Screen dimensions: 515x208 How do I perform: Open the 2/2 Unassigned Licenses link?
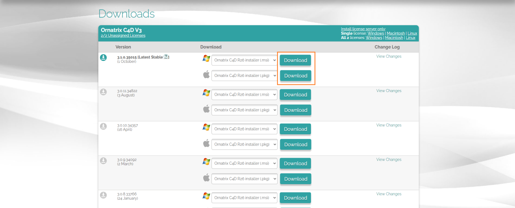pos(123,35)
